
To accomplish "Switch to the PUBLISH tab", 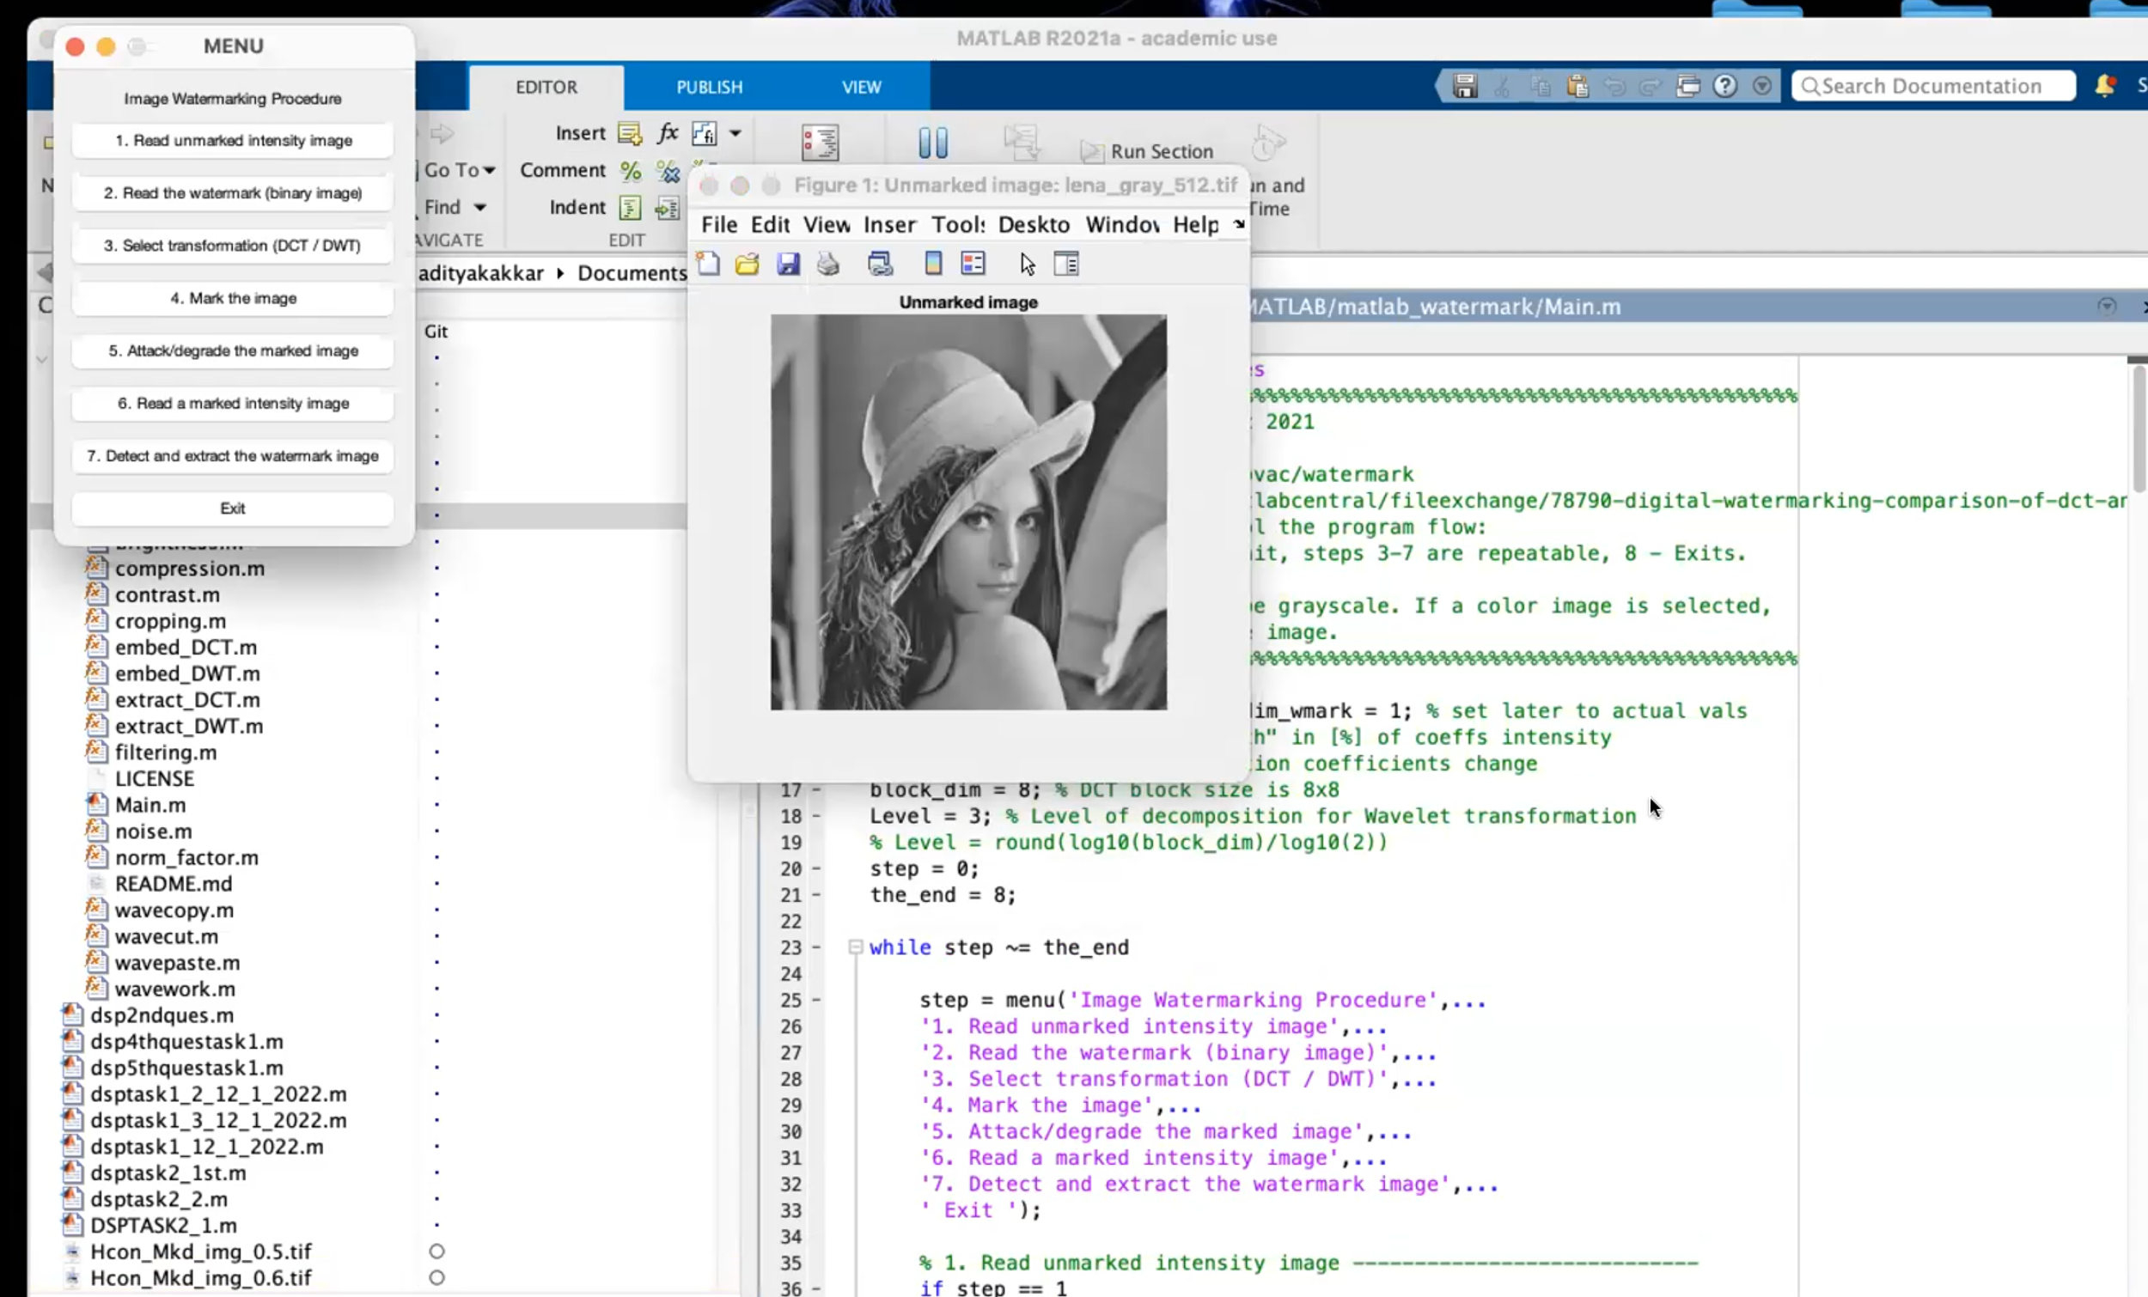I will [x=709, y=87].
